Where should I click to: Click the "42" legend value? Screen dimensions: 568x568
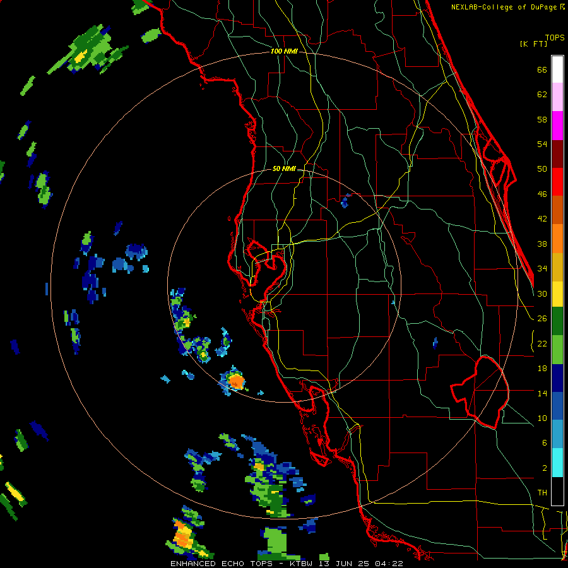[542, 218]
